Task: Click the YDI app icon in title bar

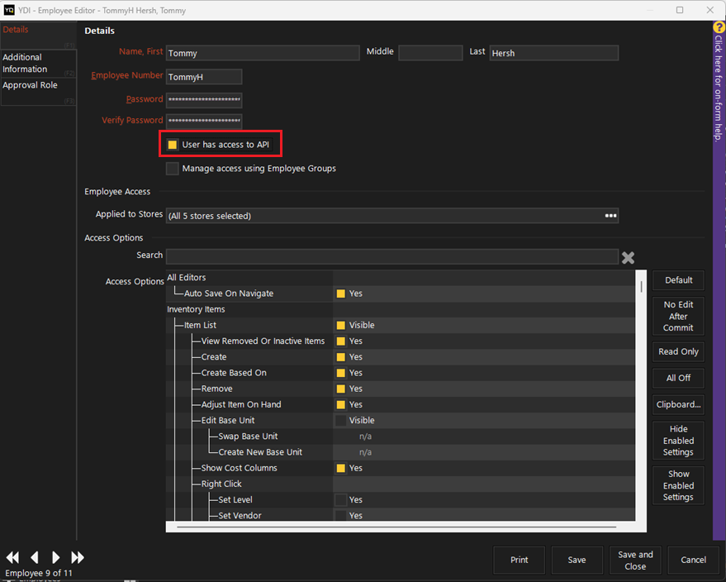Action: (x=9, y=10)
